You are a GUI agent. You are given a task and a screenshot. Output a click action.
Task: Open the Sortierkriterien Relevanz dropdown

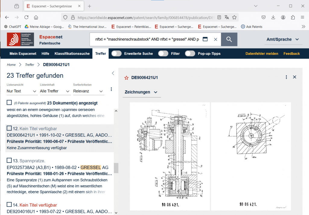(88, 91)
